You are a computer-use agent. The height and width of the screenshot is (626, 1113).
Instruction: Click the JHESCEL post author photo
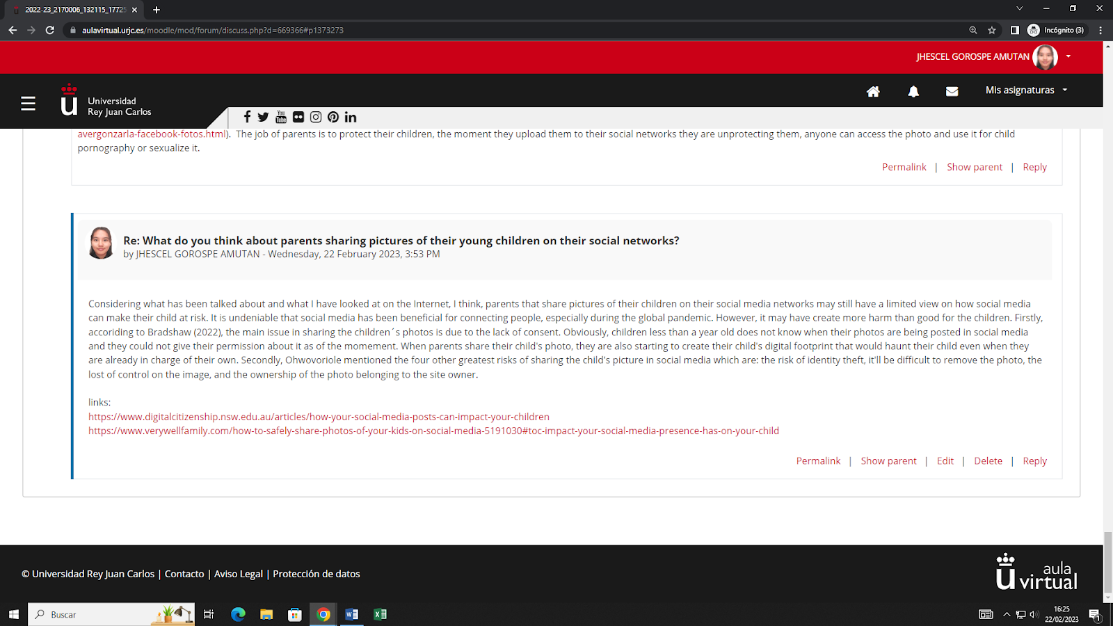pyautogui.click(x=101, y=243)
